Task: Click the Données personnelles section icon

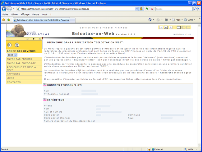Action: [45, 85]
